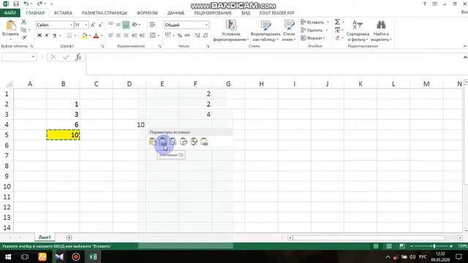Click the Удалить cells button
Viewport: 468px width, 263px height.
pyautogui.click(x=312, y=30)
